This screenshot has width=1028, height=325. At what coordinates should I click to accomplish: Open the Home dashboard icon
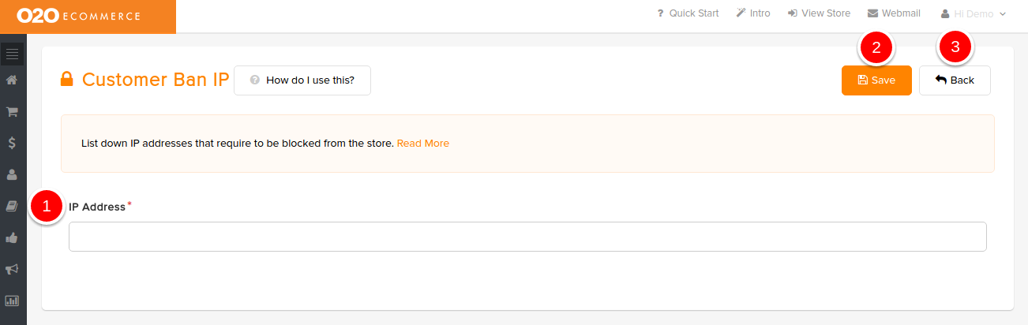click(12, 80)
